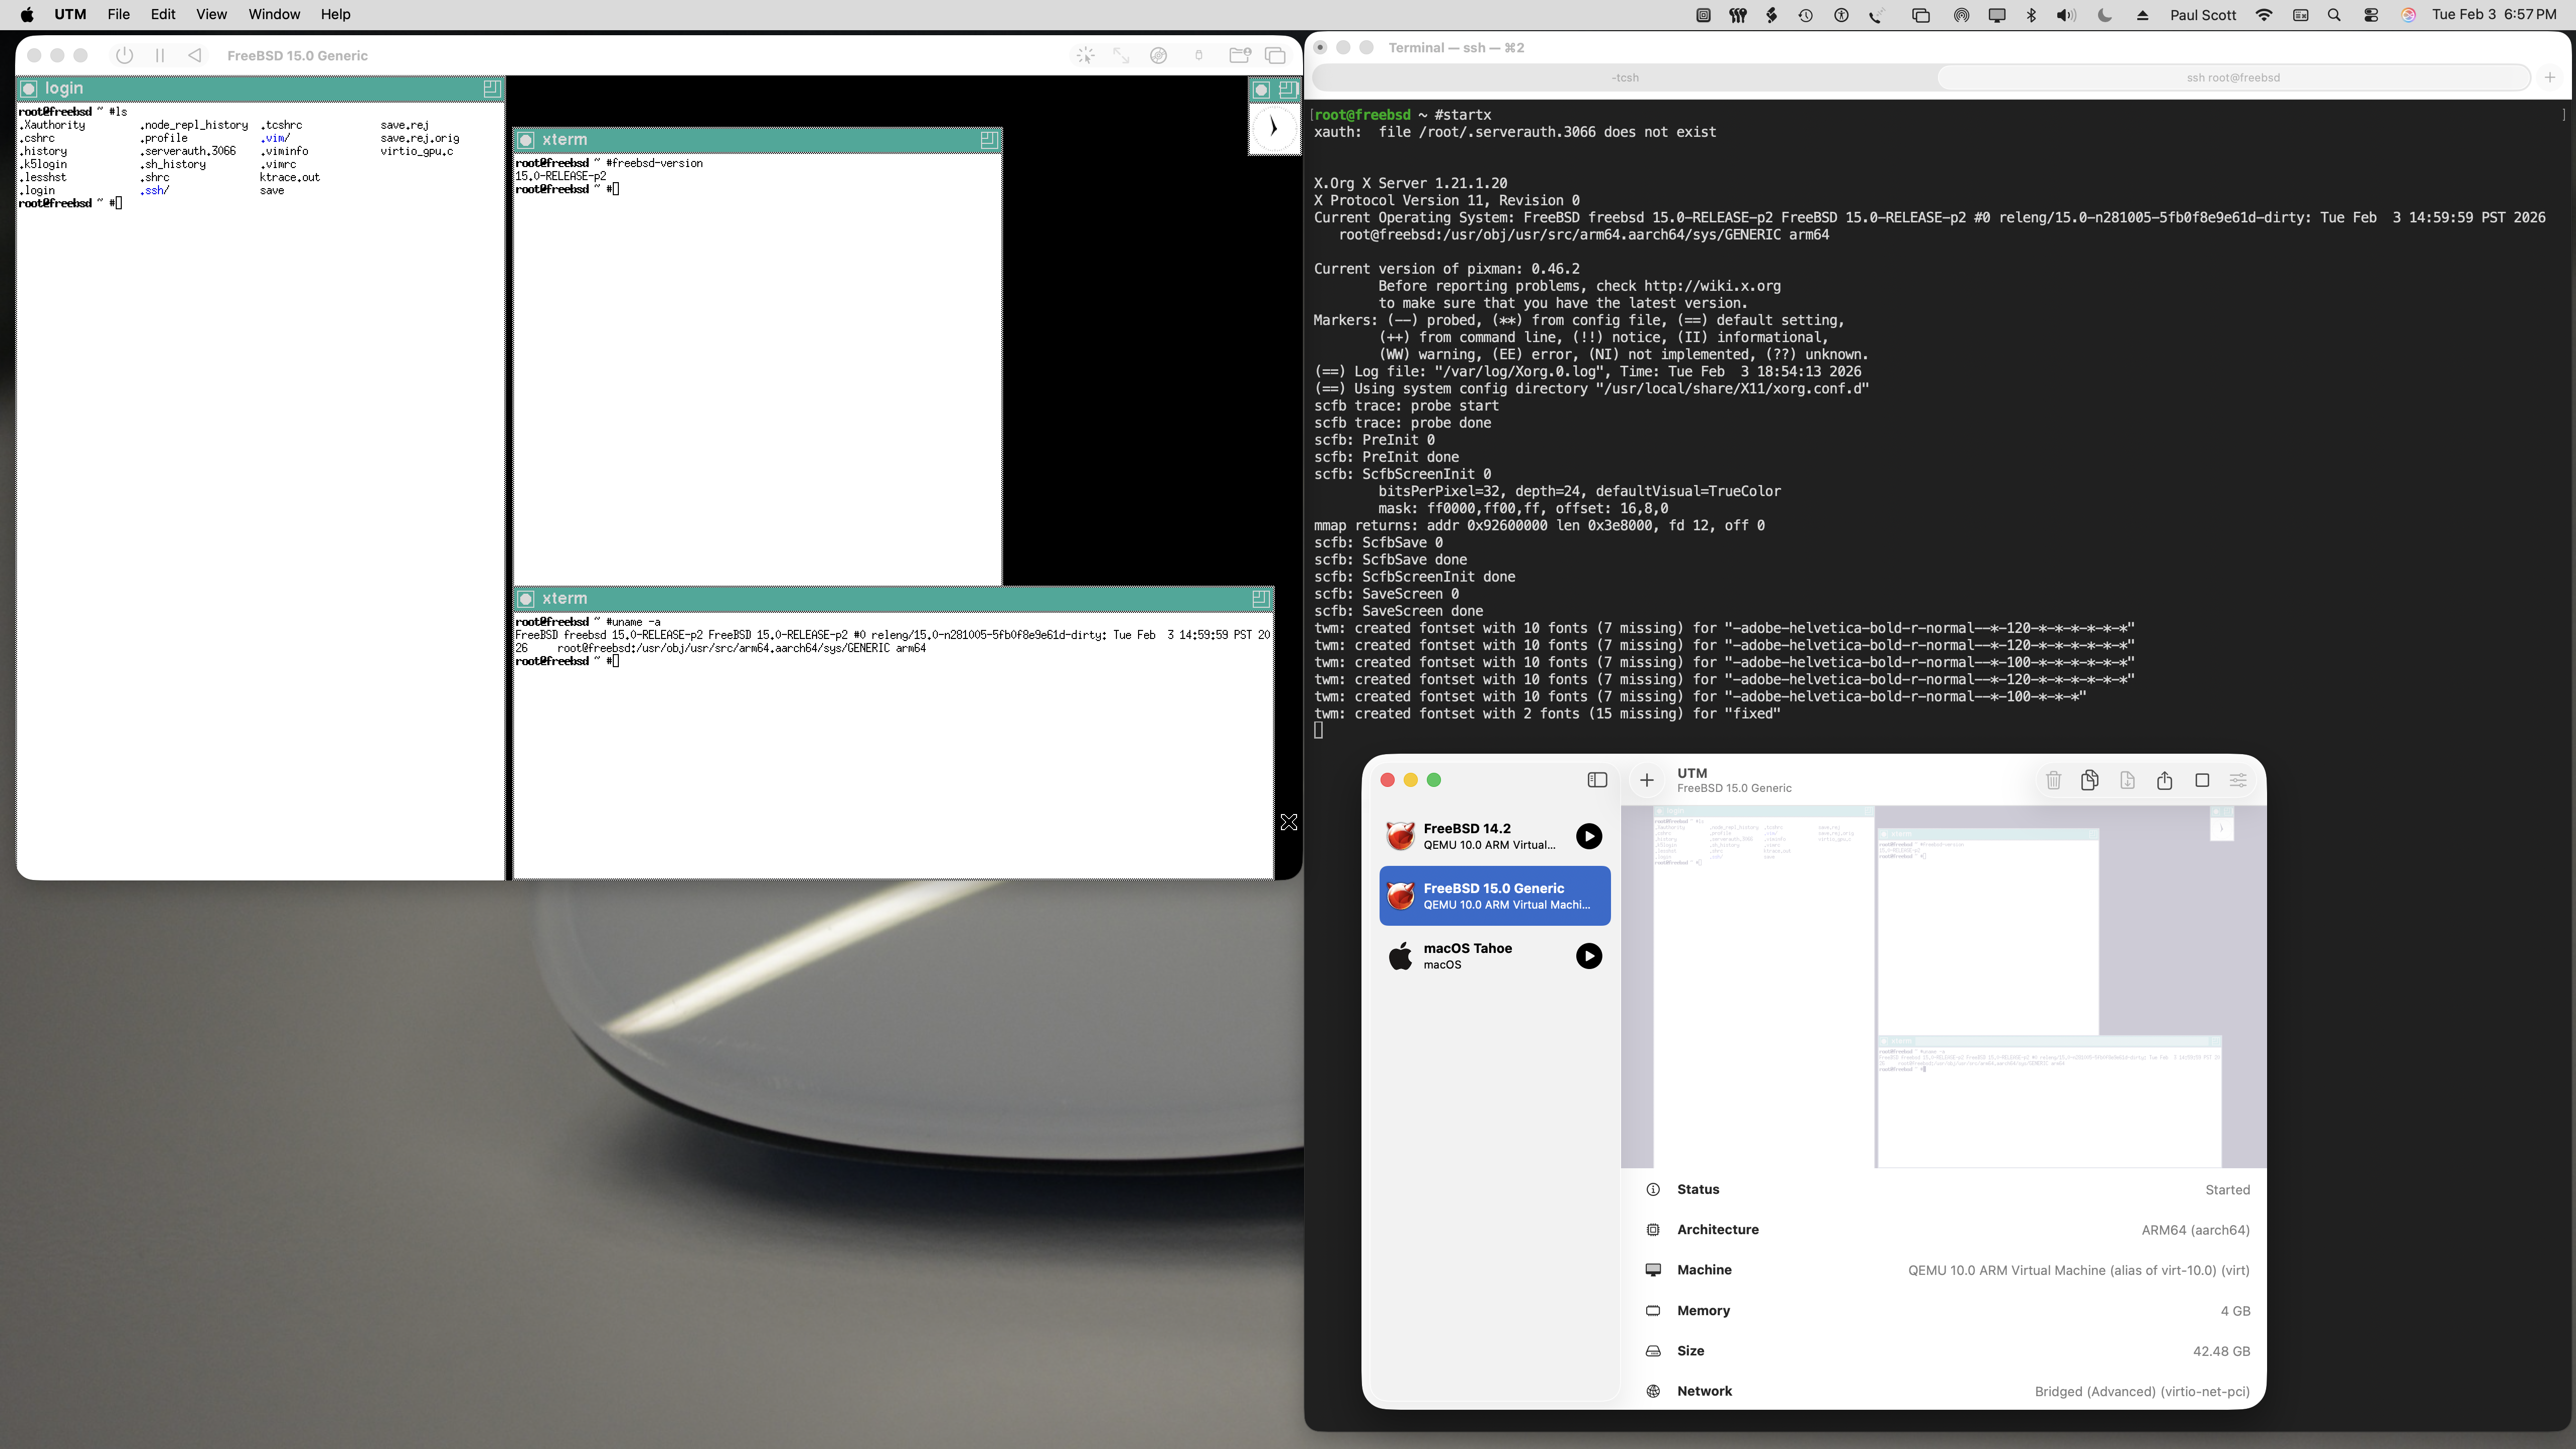Start the FreeBSD 14.2 virtual machine
The height and width of the screenshot is (1449, 2576).
coord(1588,836)
